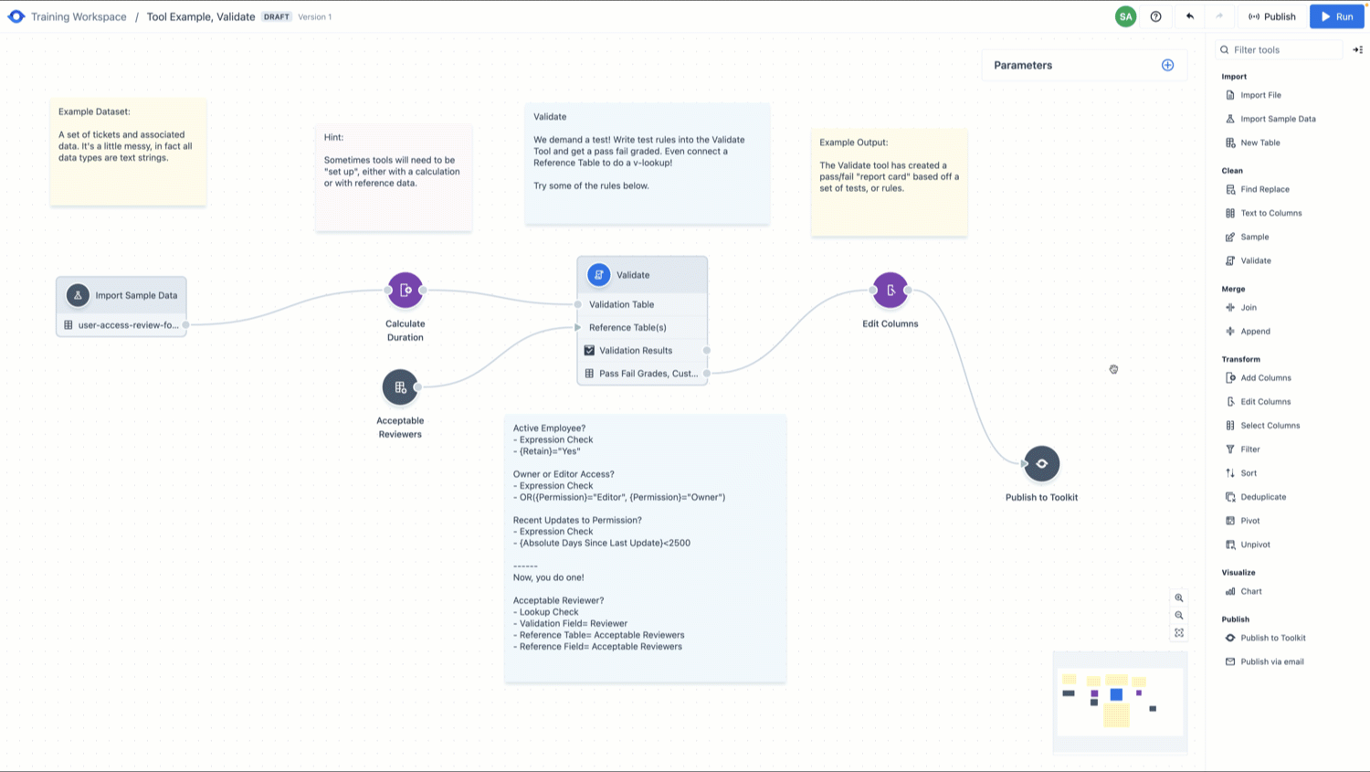Fit canvas to screen icon
Viewport: 1370px width, 772px height.
tap(1179, 633)
